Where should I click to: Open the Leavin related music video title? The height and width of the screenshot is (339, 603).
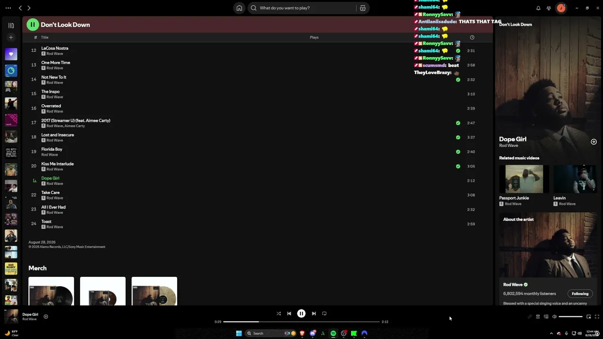pos(559,198)
